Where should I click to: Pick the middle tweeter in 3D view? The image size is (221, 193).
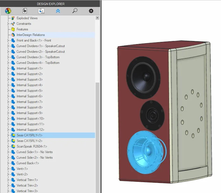152,115
